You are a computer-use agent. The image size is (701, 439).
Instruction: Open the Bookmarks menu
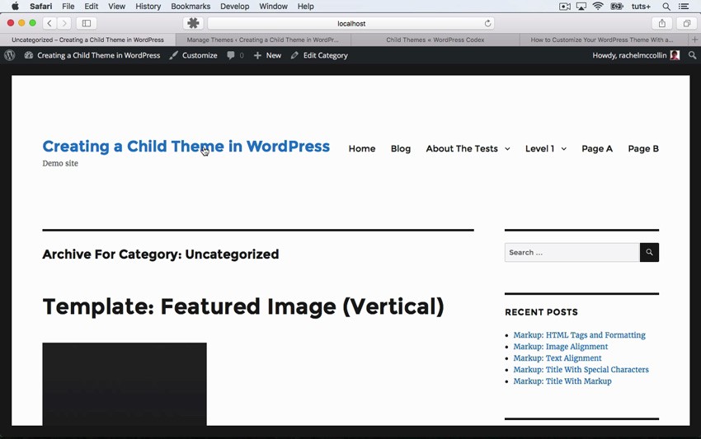coord(191,7)
